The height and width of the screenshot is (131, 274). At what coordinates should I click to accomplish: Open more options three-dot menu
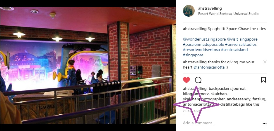click(x=265, y=123)
